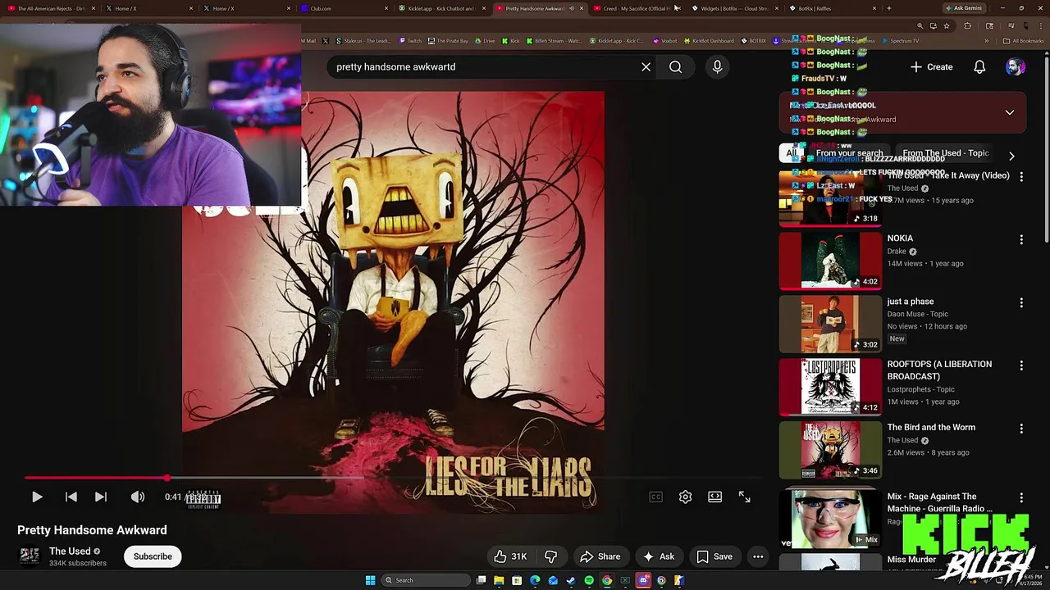Open The Used channel name link
The width and height of the screenshot is (1050, 590).
point(70,551)
